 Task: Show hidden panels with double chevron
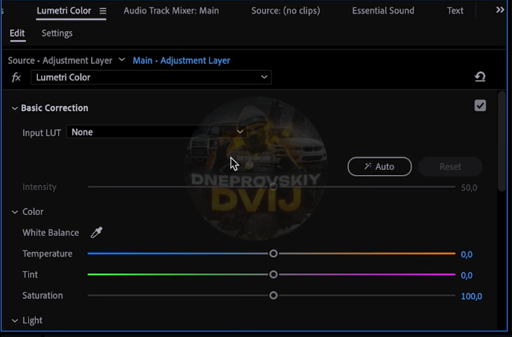pyautogui.click(x=500, y=10)
